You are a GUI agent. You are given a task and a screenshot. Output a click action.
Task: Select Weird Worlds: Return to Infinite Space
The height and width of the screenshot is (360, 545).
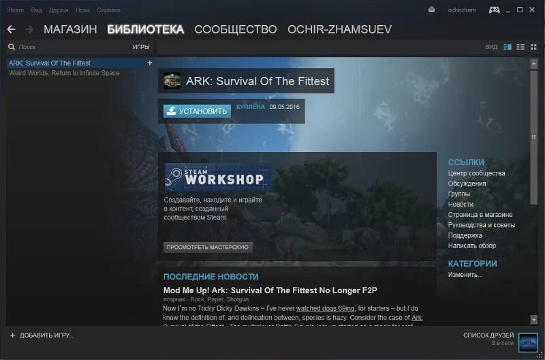click(x=64, y=73)
